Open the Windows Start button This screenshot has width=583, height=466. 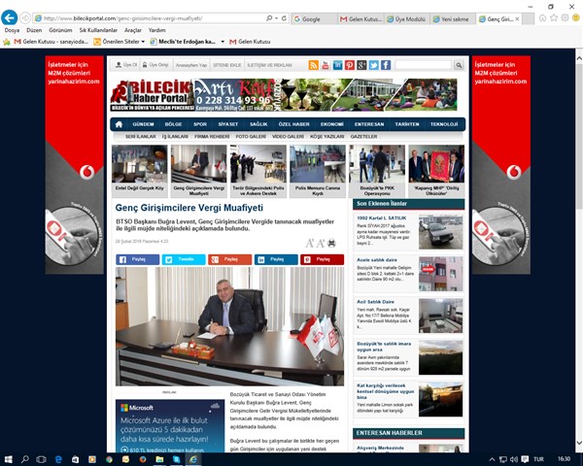coord(8,459)
